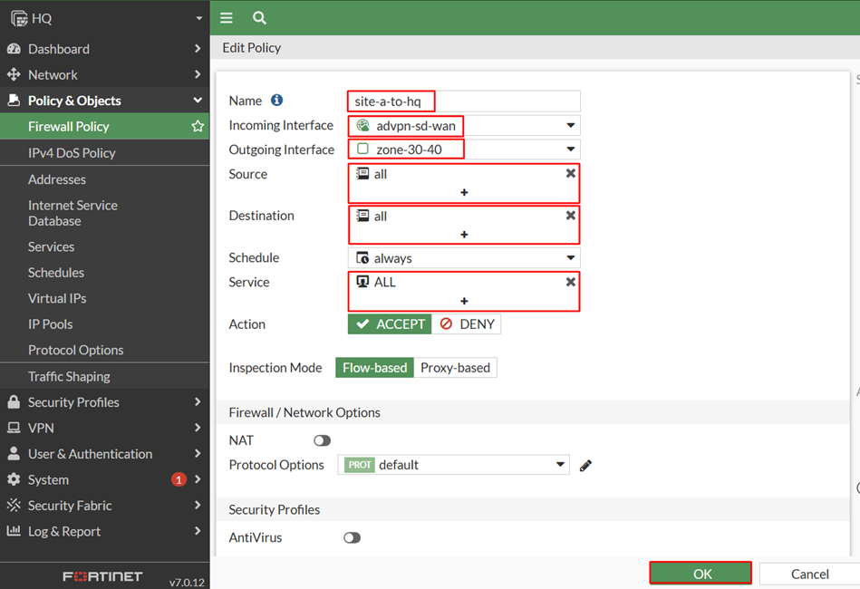Set Action to DENY
The height and width of the screenshot is (589, 860).
466,324
